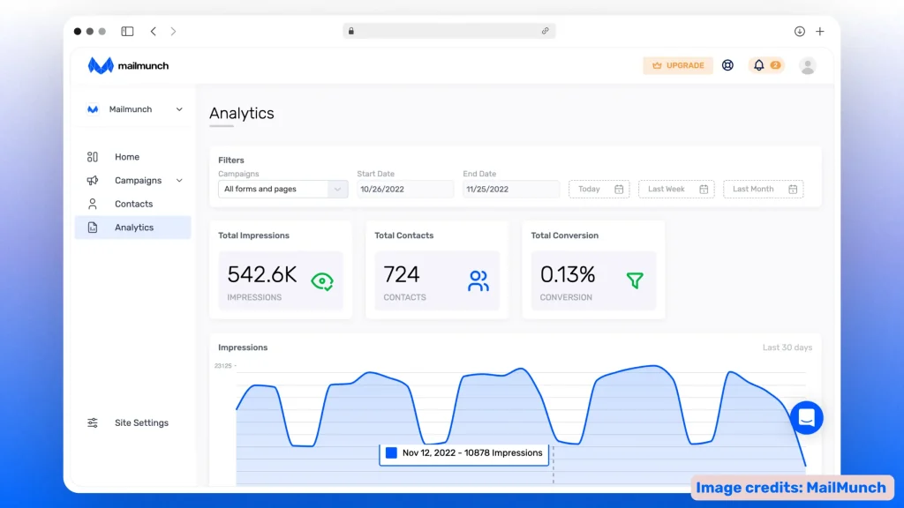Screen dimensions: 904x508
Task: Click the Start Date field showing 10/26/2022
Action: tap(404, 189)
